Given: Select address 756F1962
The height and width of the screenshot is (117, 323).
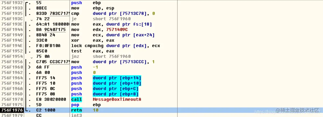Looking at the screenshot, I should pos(12,72).
